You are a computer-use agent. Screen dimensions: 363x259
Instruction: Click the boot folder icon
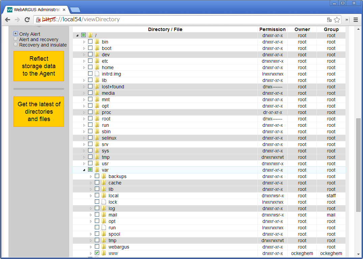pos(97,48)
